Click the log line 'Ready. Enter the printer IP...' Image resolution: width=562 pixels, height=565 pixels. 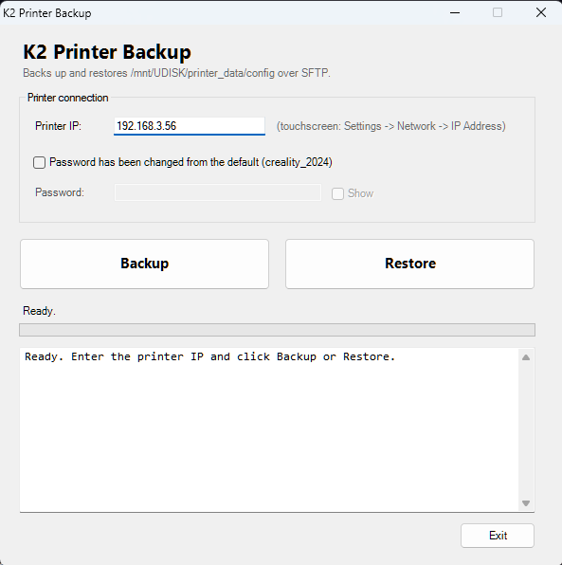[x=210, y=356]
